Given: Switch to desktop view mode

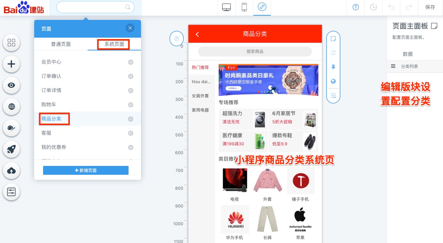Looking at the screenshot, I should (x=226, y=7).
